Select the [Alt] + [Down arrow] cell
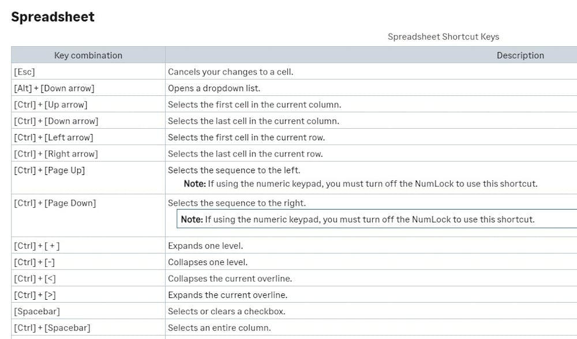577x339 pixels. 54,88
